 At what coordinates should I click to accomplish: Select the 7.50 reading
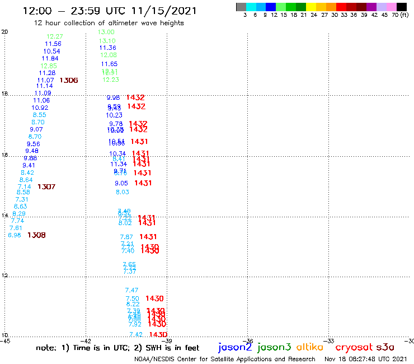[x=132, y=298]
